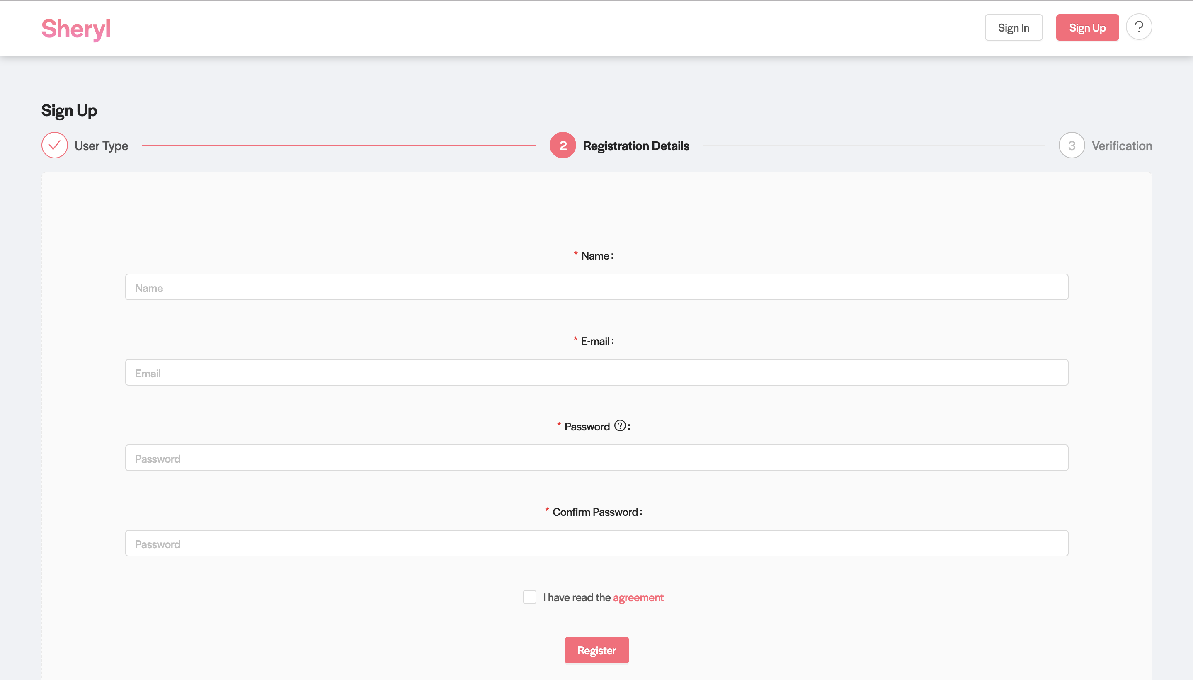Viewport: 1193px width, 680px height.
Task: Check the agreement checkbox
Action: point(529,597)
